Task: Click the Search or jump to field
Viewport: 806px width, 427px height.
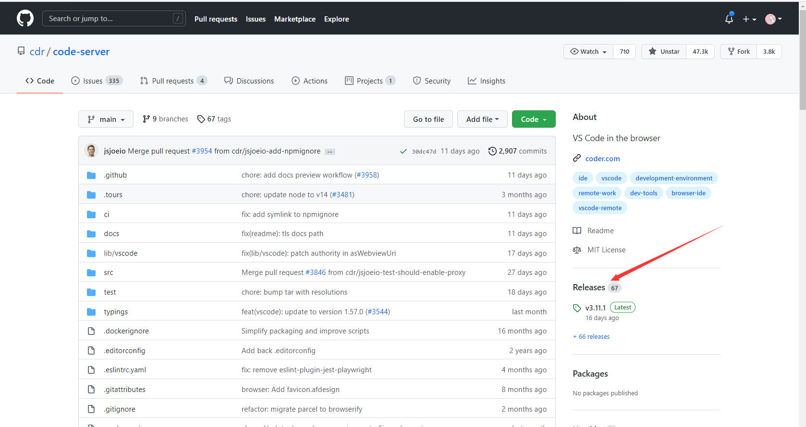Action: (x=114, y=19)
